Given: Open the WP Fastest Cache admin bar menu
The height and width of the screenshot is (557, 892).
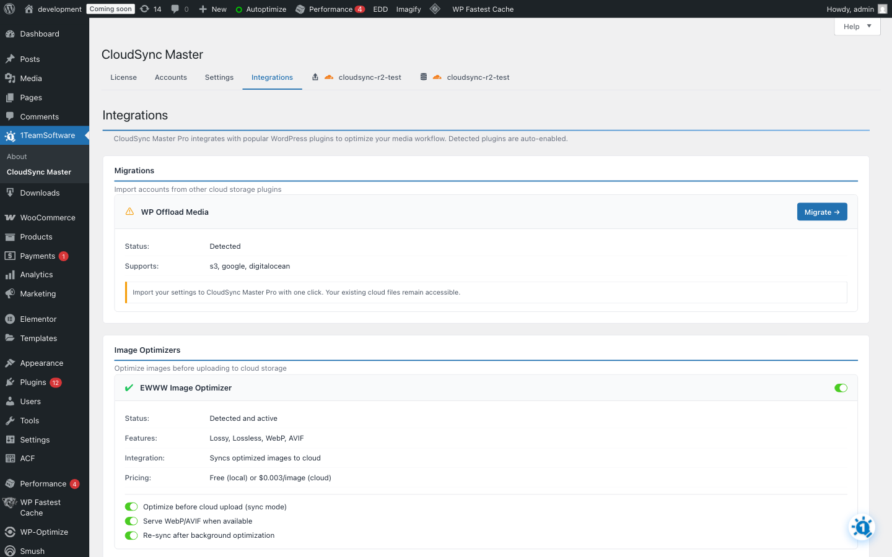Looking at the screenshot, I should [483, 9].
